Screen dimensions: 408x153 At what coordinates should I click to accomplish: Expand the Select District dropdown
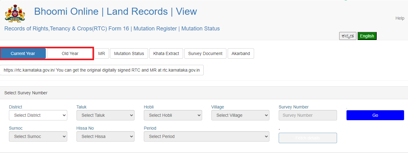click(38, 115)
